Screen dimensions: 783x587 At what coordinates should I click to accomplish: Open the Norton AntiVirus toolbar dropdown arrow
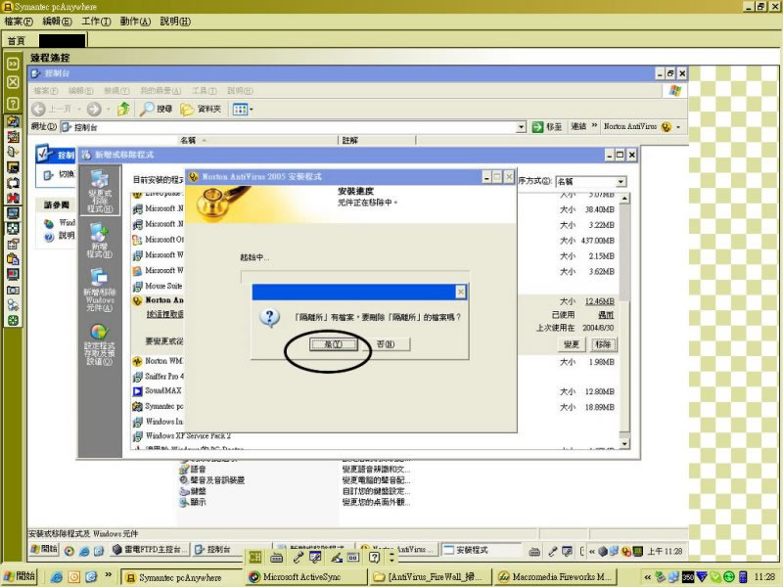[x=678, y=127]
